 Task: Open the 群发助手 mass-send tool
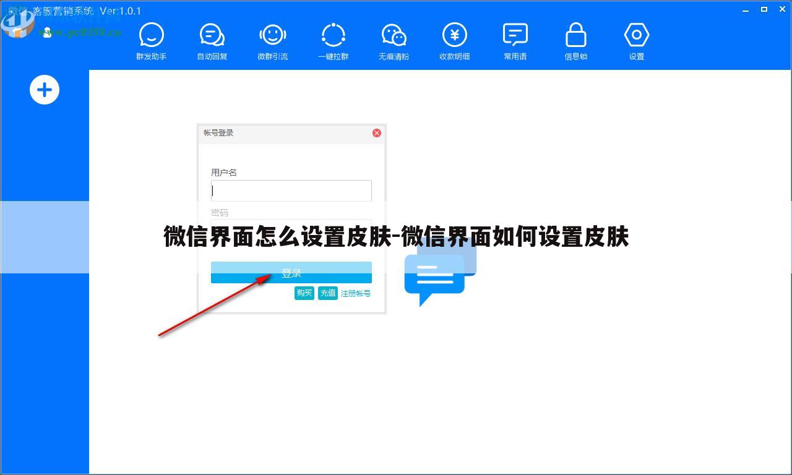152,41
